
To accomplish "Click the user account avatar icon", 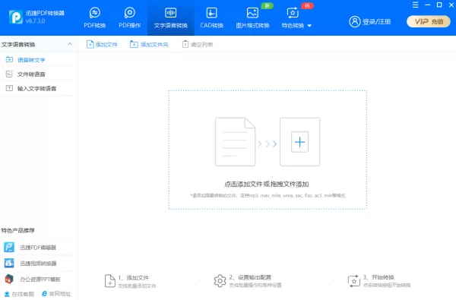I will coord(354,21).
